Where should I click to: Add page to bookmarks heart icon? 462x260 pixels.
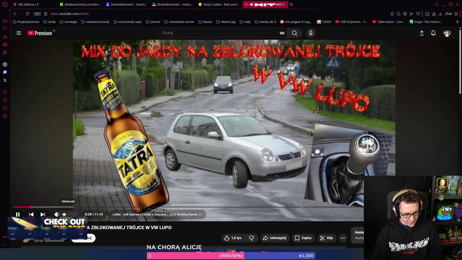(418, 14)
